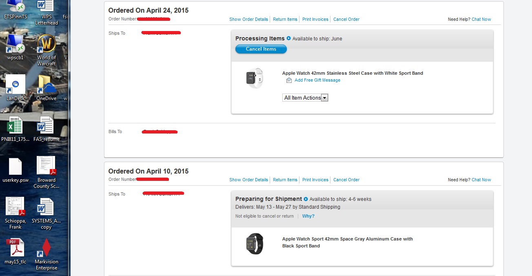Click Add Free Gift Message link
532x276 pixels.
[x=317, y=80]
